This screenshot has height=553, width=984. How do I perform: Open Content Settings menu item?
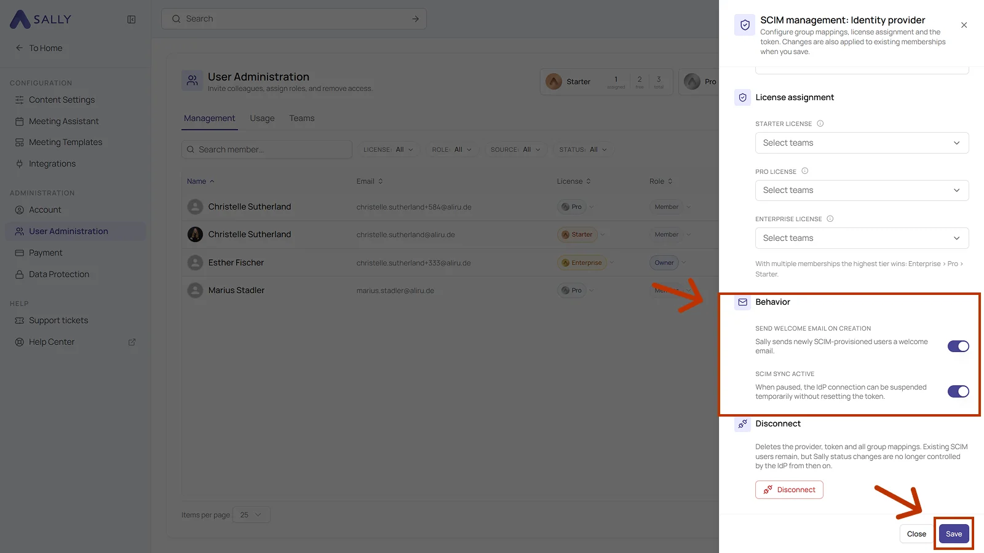(76, 100)
